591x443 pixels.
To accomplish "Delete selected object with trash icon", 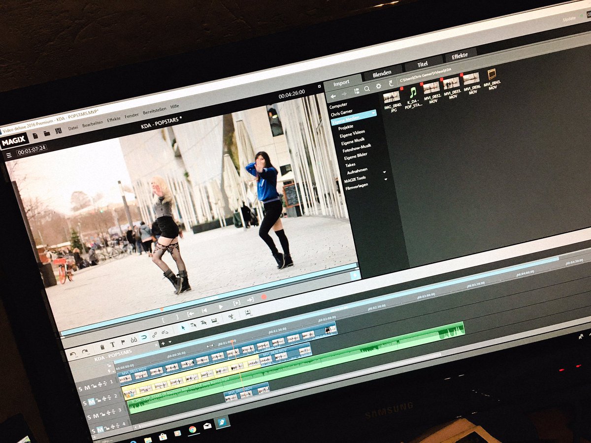I will (102, 347).
